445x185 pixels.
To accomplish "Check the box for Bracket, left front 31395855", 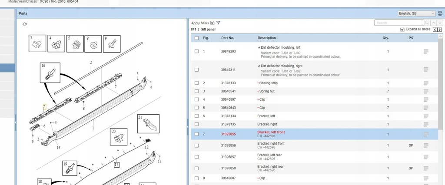I will pos(197,134).
